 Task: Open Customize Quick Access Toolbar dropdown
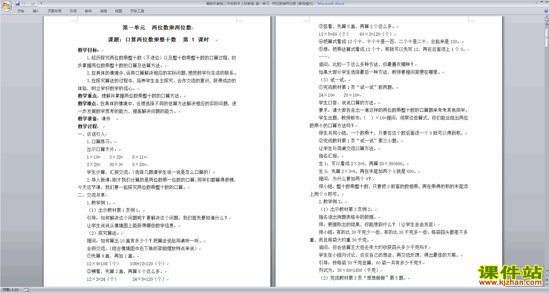coord(41,3)
